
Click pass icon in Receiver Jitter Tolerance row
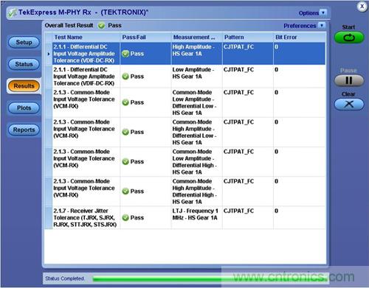coord(125,217)
